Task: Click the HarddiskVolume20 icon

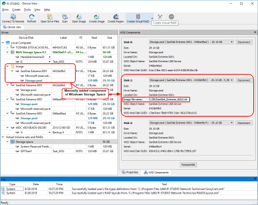Action: point(17,57)
